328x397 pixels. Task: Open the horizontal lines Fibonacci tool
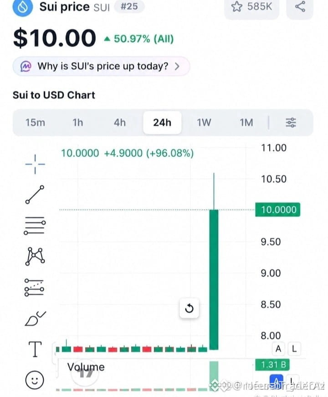click(x=35, y=226)
